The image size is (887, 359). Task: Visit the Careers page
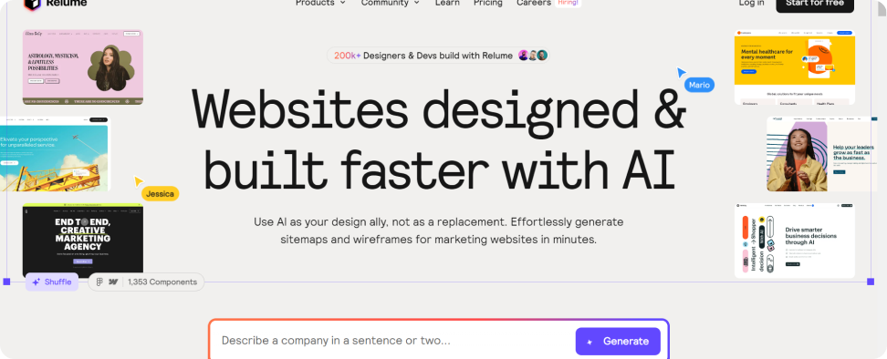click(x=534, y=4)
